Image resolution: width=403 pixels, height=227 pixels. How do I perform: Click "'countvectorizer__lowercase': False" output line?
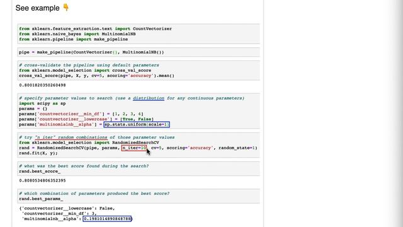67,208
